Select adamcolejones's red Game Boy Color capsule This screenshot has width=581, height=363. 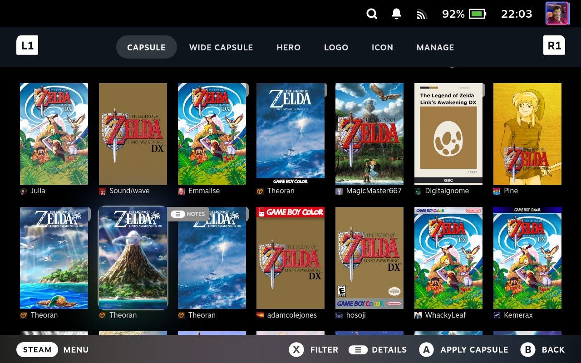[x=290, y=258]
